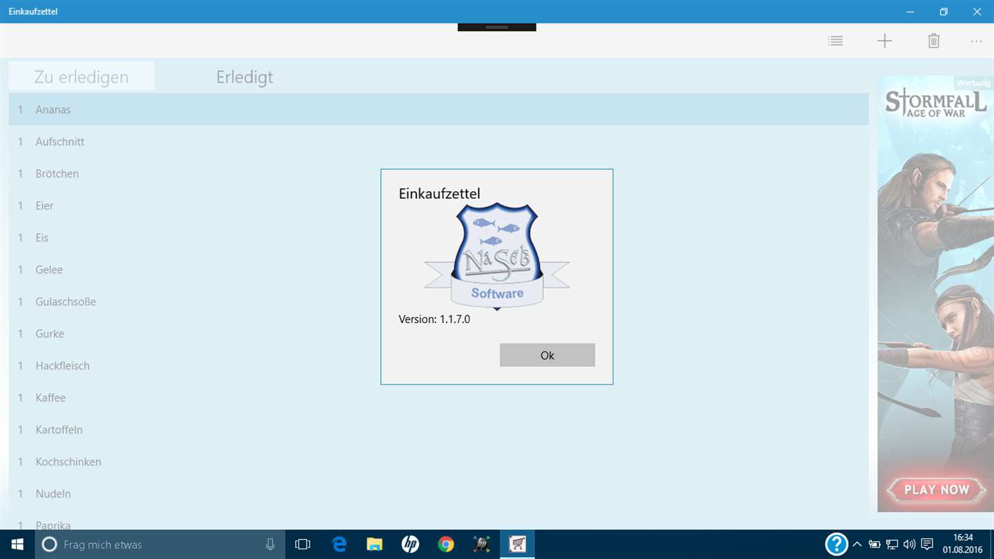
Task: Select the Gurke list item
Action: pyautogui.click(x=438, y=333)
